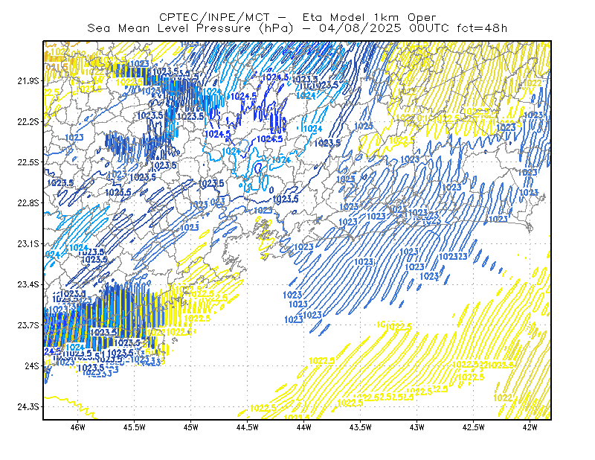Select the 44W longitude axis label
595x460 pixels.
(304, 427)
